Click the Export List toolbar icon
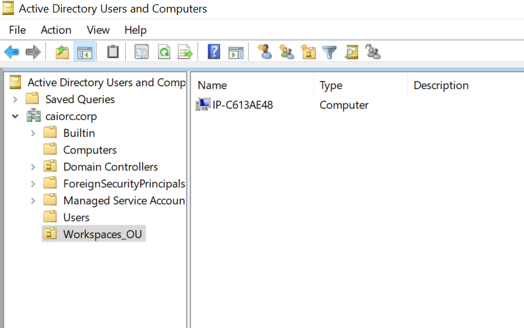The image size is (524, 328). [185, 52]
